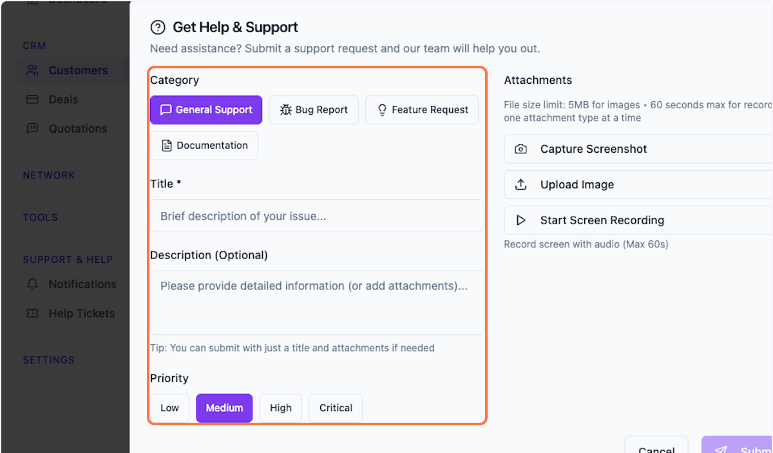This screenshot has width=773, height=453.
Task: Click the Cancel button
Action: click(656, 448)
